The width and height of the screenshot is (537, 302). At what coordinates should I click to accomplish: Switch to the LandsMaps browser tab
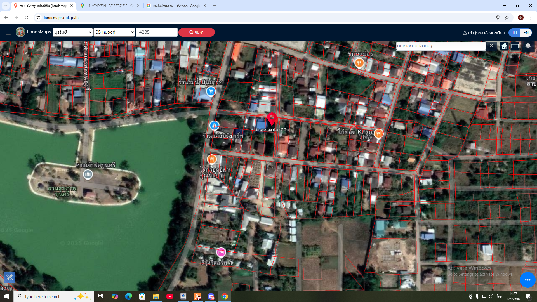click(44, 6)
